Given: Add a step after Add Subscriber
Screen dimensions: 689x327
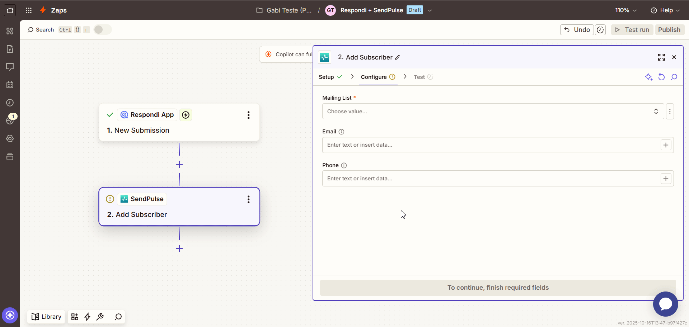Looking at the screenshot, I should 179,249.
